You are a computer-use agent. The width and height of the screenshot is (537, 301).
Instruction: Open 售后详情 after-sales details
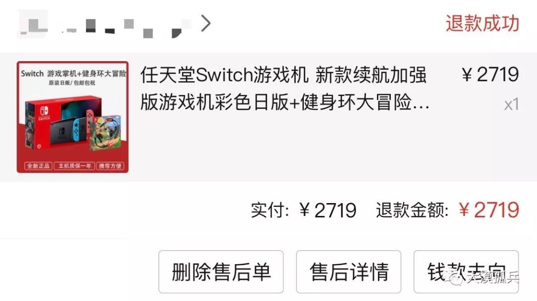(x=349, y=272)
